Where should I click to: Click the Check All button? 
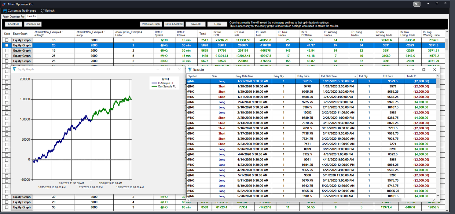pyautogui.click(x=13, y=24)
